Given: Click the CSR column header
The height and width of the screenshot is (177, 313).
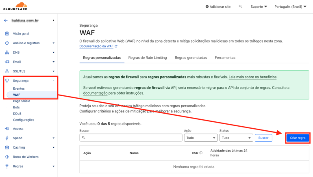Looking at the screenshot, I should click(x=195, y=153).
